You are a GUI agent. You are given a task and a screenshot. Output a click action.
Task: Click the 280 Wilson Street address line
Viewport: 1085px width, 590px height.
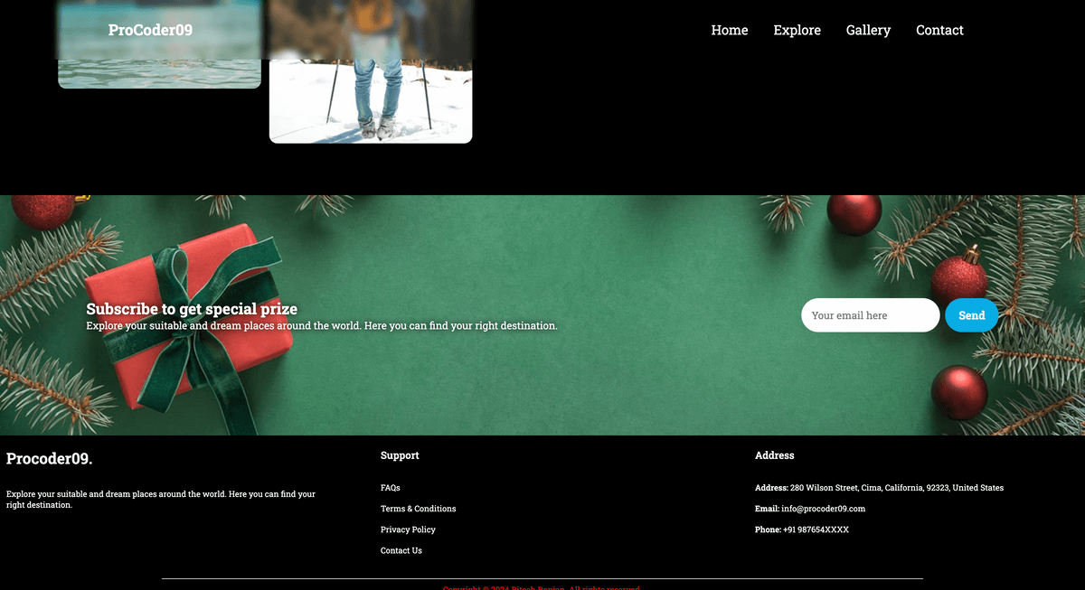(879, 488)
